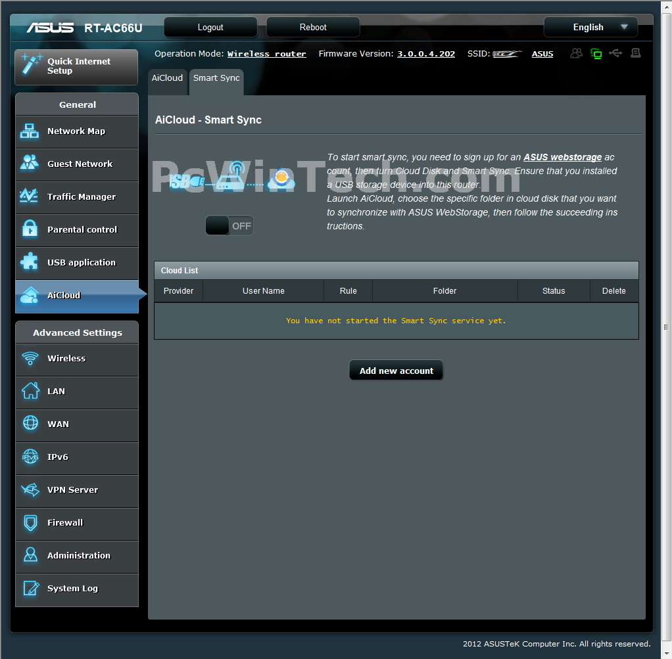The image size is (672, 659).
Task: Open the ASUS webstorage link
Action: click(562, 157)
